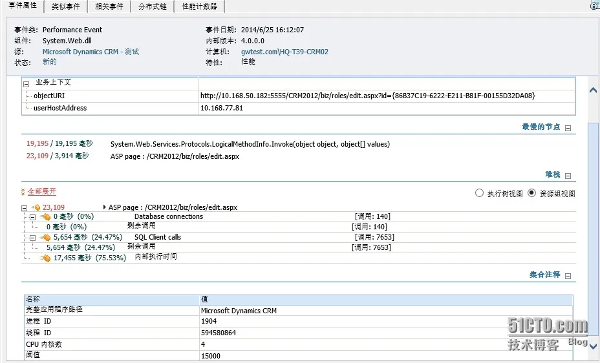Collapse the 最慢的节点 section
600x363 pixels.
coord(568,128)
